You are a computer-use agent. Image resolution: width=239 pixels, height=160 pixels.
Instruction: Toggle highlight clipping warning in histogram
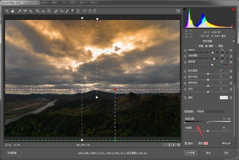click(x=233, y=9)
